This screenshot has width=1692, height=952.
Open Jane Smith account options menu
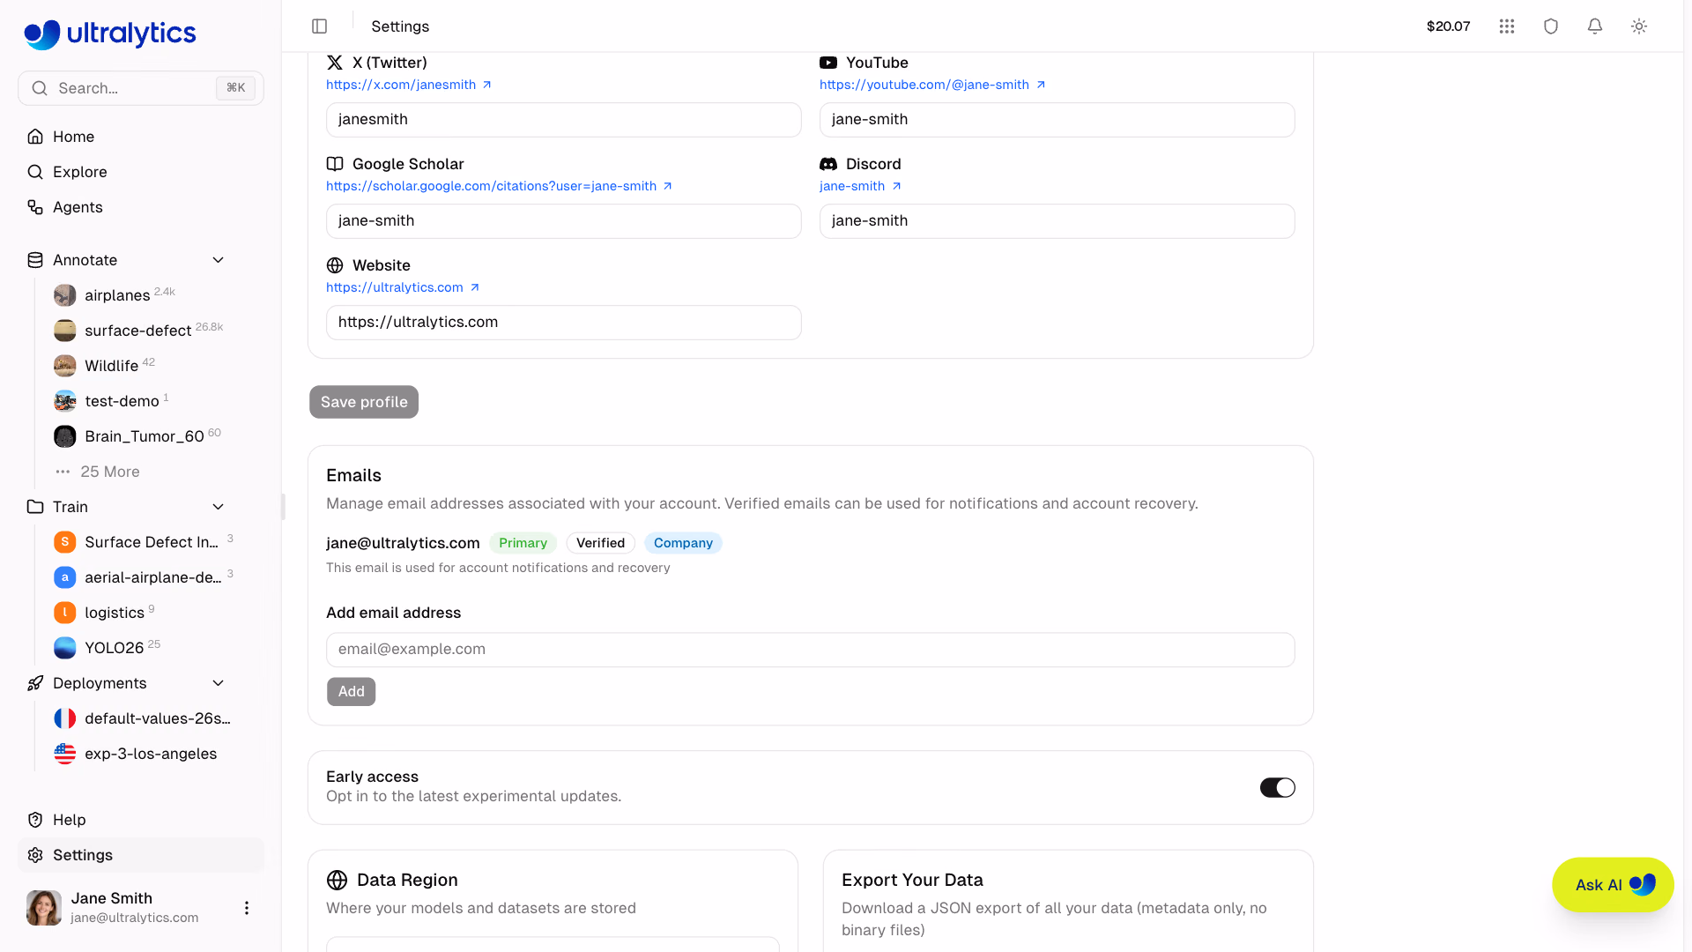[247, 908]
